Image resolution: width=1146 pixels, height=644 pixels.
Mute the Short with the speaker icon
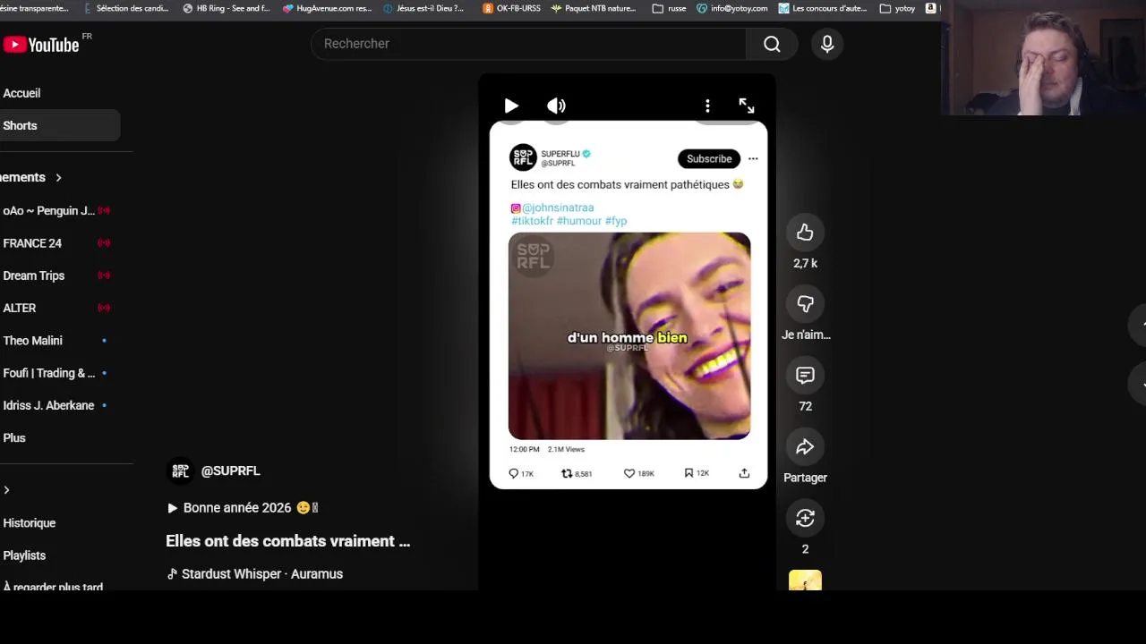click(556, 106)
